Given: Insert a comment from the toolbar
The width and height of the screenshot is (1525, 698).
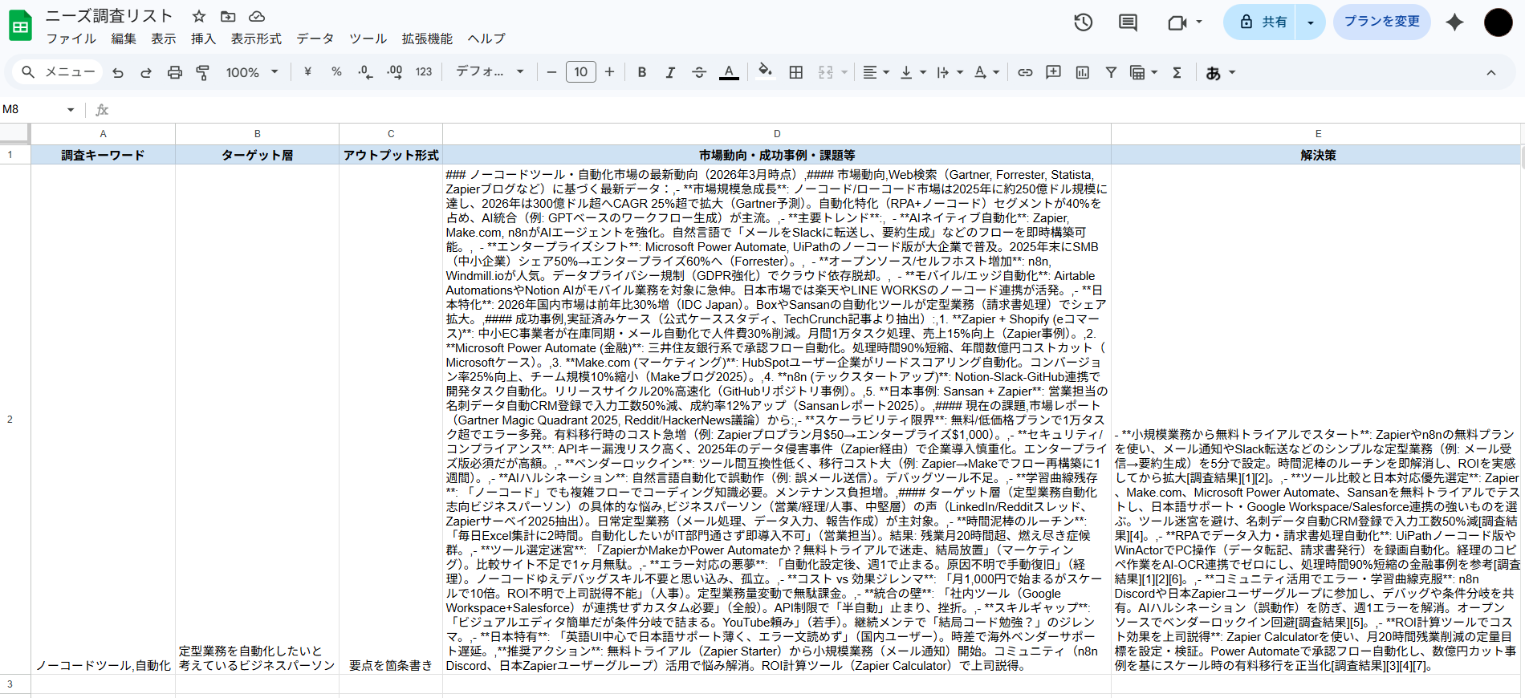Looking at the screenshot, I should tap(1054, 72).
